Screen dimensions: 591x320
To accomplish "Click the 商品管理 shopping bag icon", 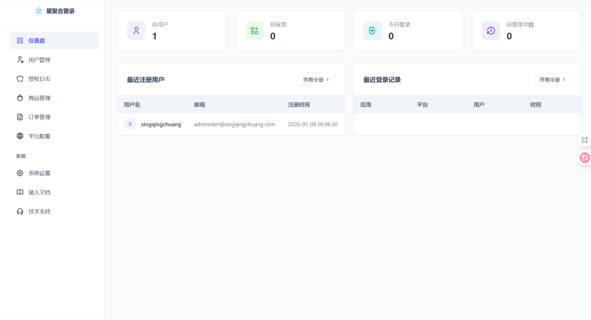I will coord(20,98).
